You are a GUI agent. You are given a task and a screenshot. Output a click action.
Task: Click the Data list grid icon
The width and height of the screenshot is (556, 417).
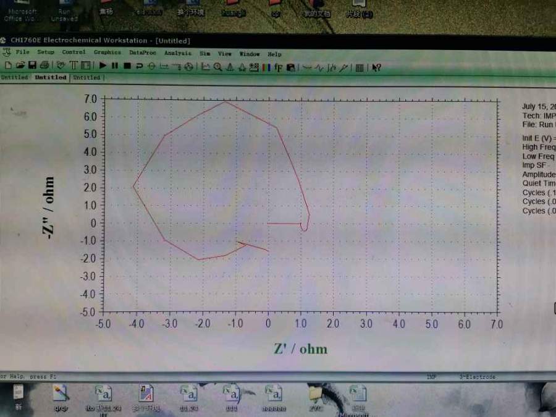360,68
